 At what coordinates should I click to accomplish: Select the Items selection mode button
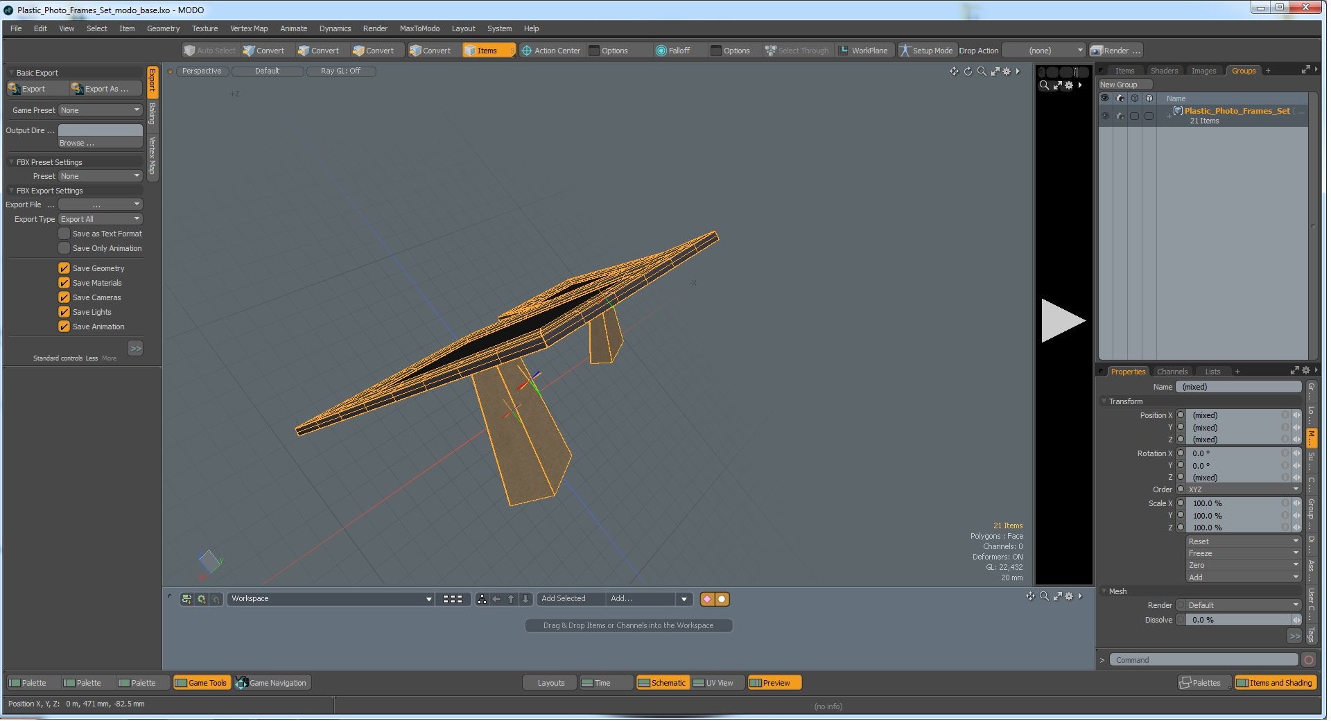coord(489,51)
